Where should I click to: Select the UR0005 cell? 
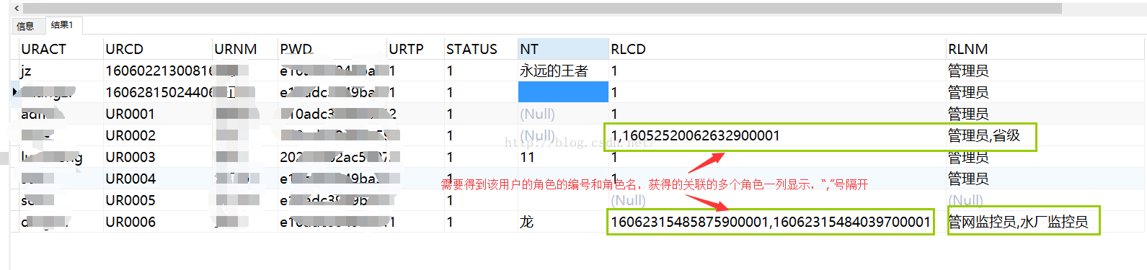pyautogui.click(x=158, y=200)
